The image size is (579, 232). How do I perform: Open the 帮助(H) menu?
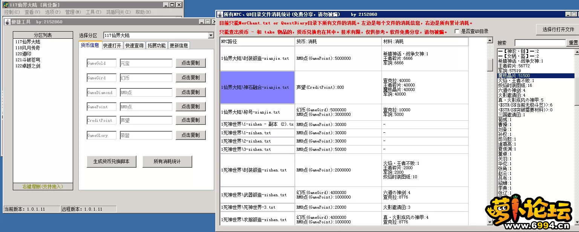coord(143,12)
